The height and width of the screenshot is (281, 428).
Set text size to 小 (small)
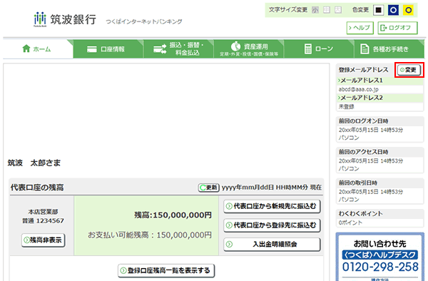(x=315, y=10)
